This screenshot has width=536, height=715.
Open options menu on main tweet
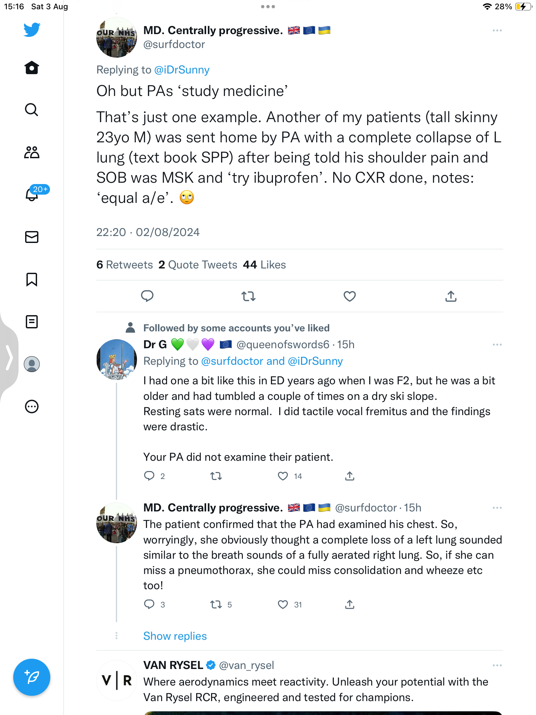tap(497, 30)
